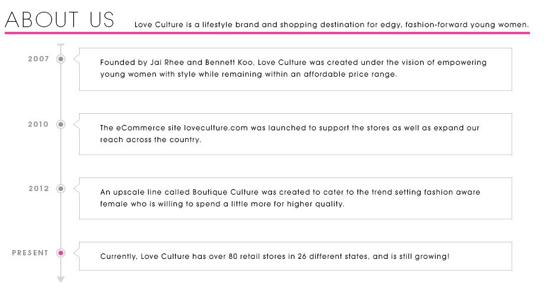Click the 2007 timeline marker dot
The image size is (560, 286).
[x=60, y=59]
